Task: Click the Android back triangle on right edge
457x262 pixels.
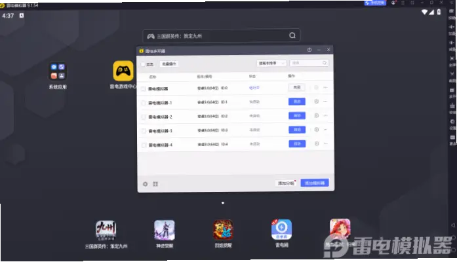Action: [x=453, y=225]
